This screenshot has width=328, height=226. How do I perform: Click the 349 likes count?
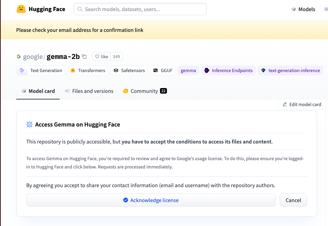[x=116, y=56]
